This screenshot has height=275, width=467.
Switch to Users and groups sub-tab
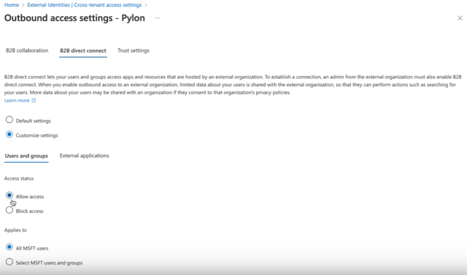click(x=26, y=156)
